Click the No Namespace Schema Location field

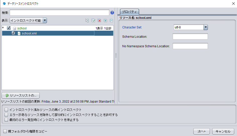click(190, 46)
